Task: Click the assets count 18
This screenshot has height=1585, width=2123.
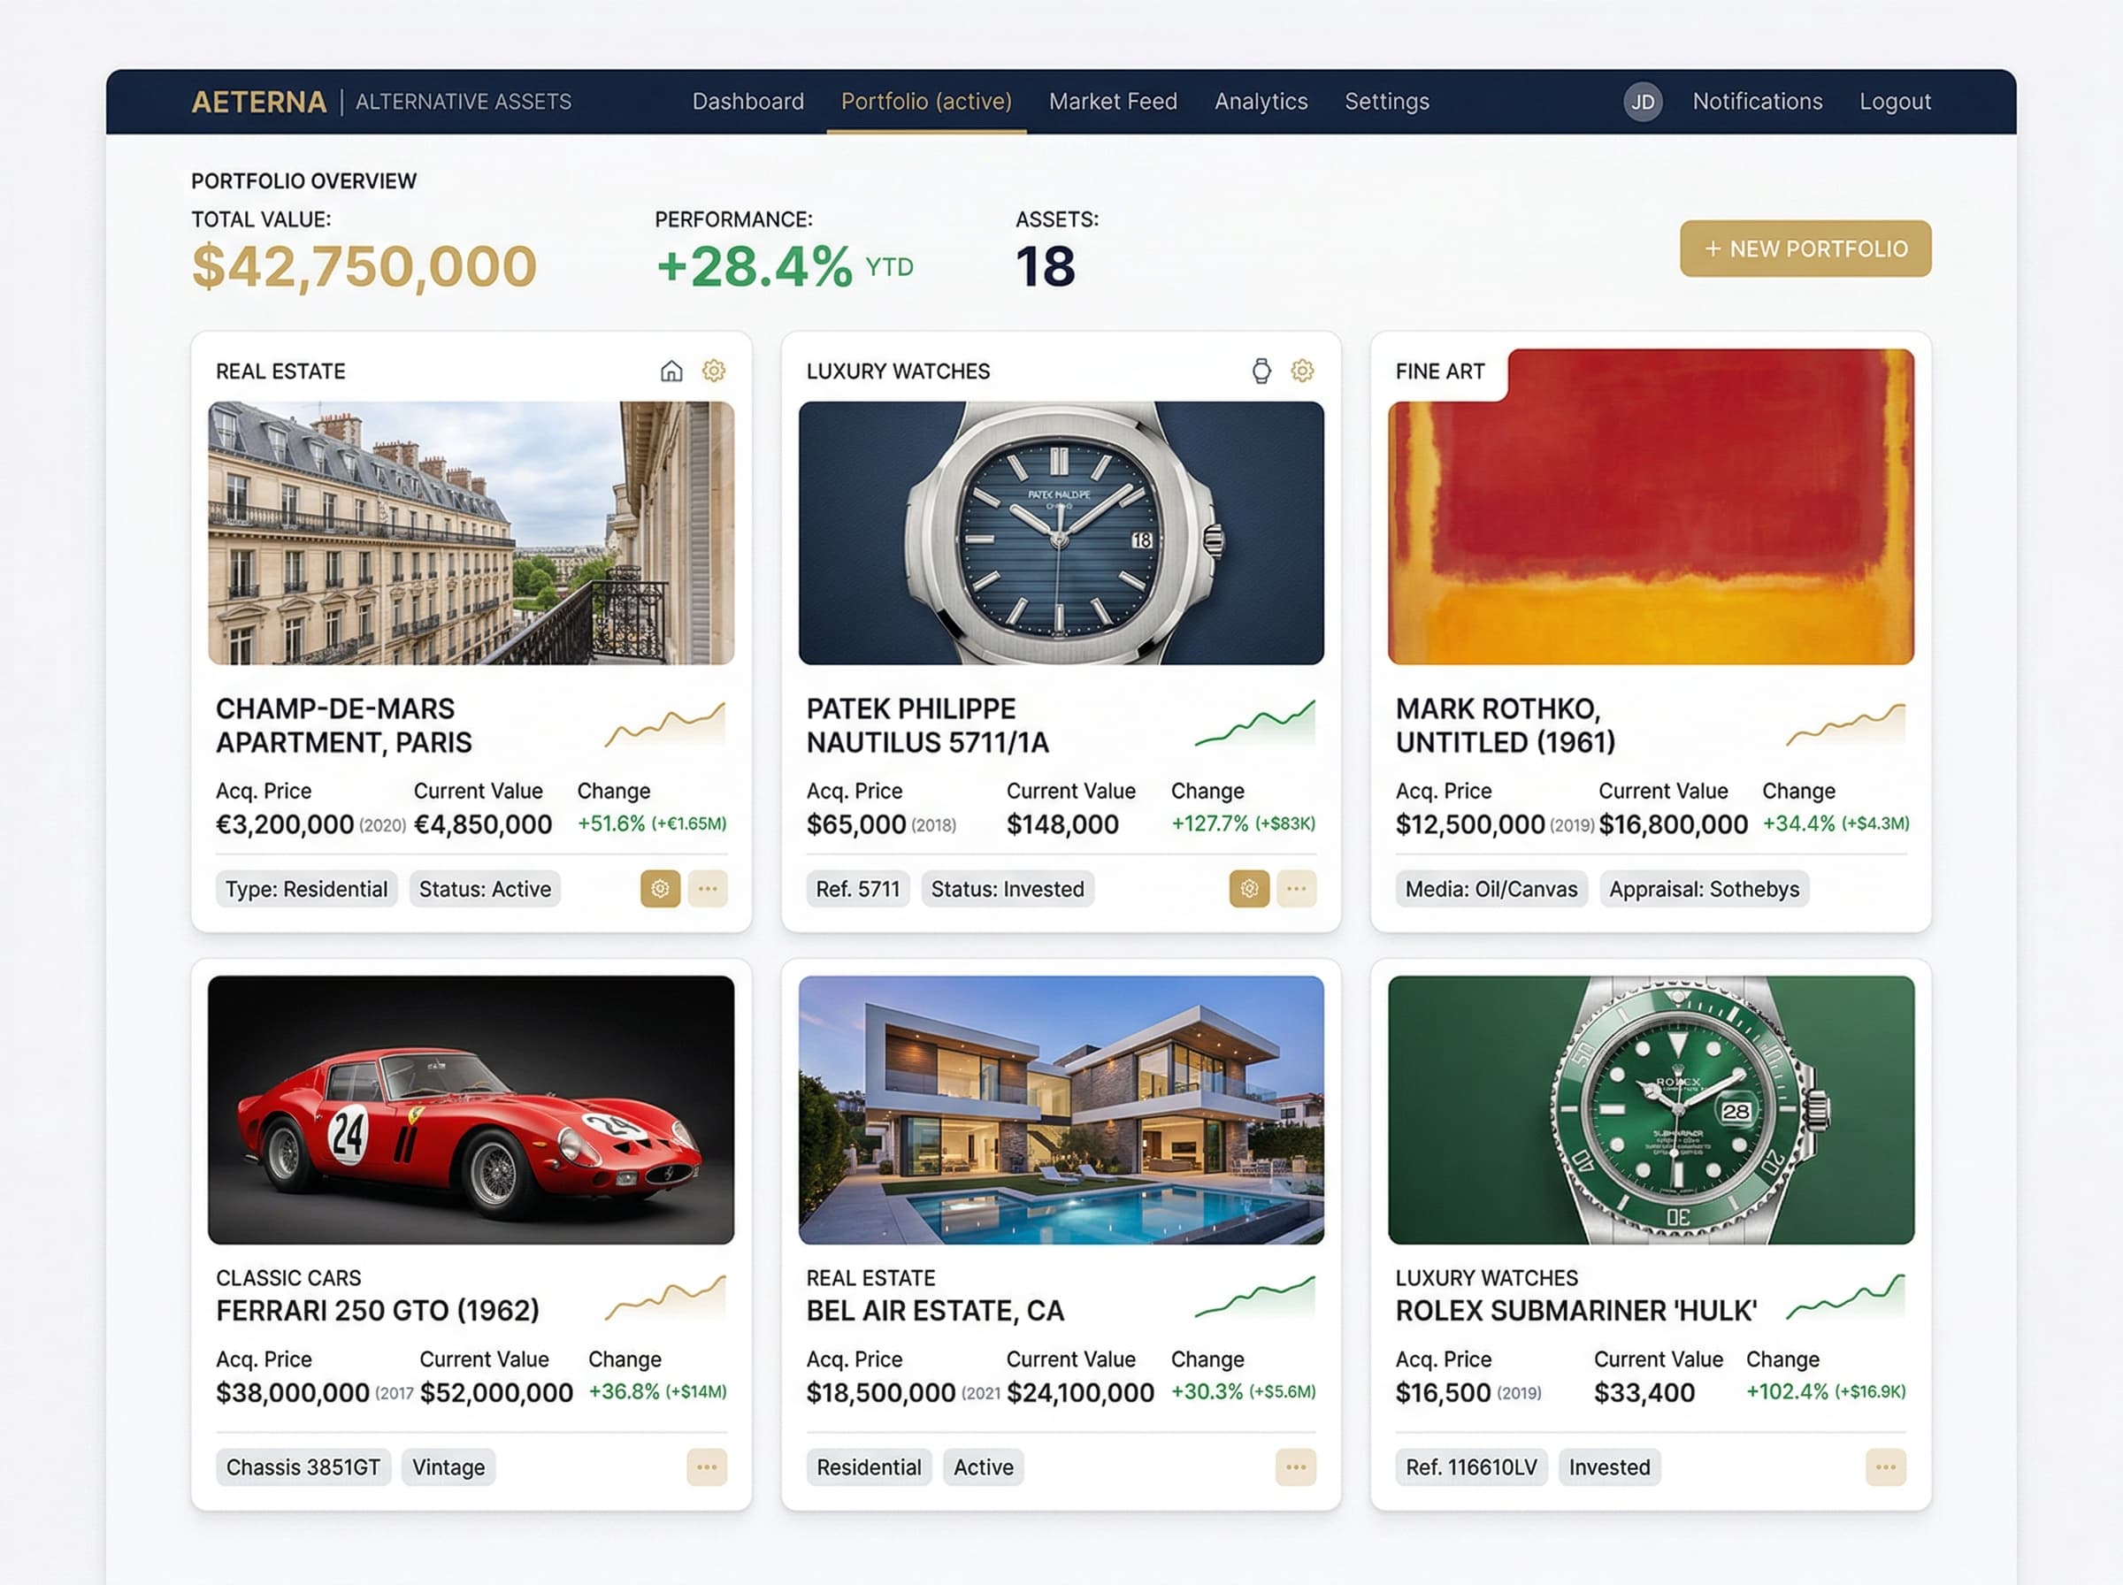Action: point(1046,265)
